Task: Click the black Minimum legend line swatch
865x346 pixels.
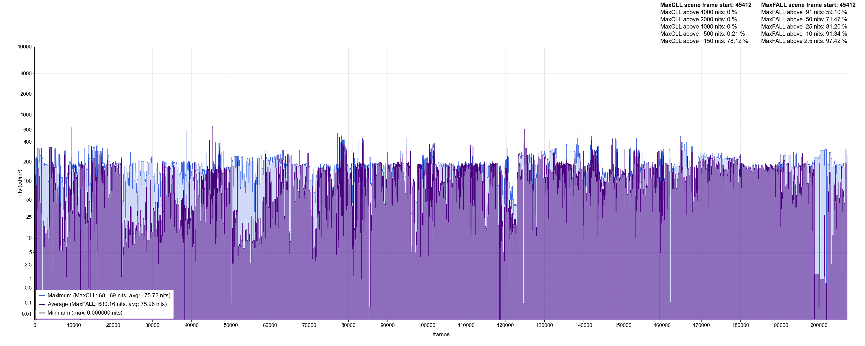Action: [42, 313]
